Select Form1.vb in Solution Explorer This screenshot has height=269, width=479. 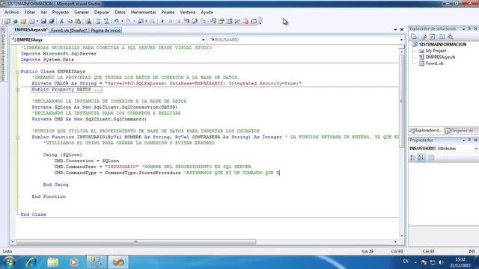pyautogui.click(x=434, y=64)
